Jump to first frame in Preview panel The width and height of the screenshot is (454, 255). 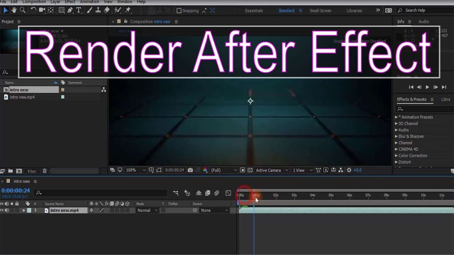coord(411,87)
